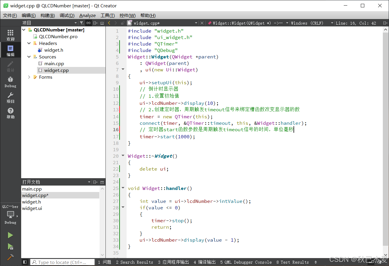Open filter tree options in project panel

pyautogui.click(x=82, y=23)
